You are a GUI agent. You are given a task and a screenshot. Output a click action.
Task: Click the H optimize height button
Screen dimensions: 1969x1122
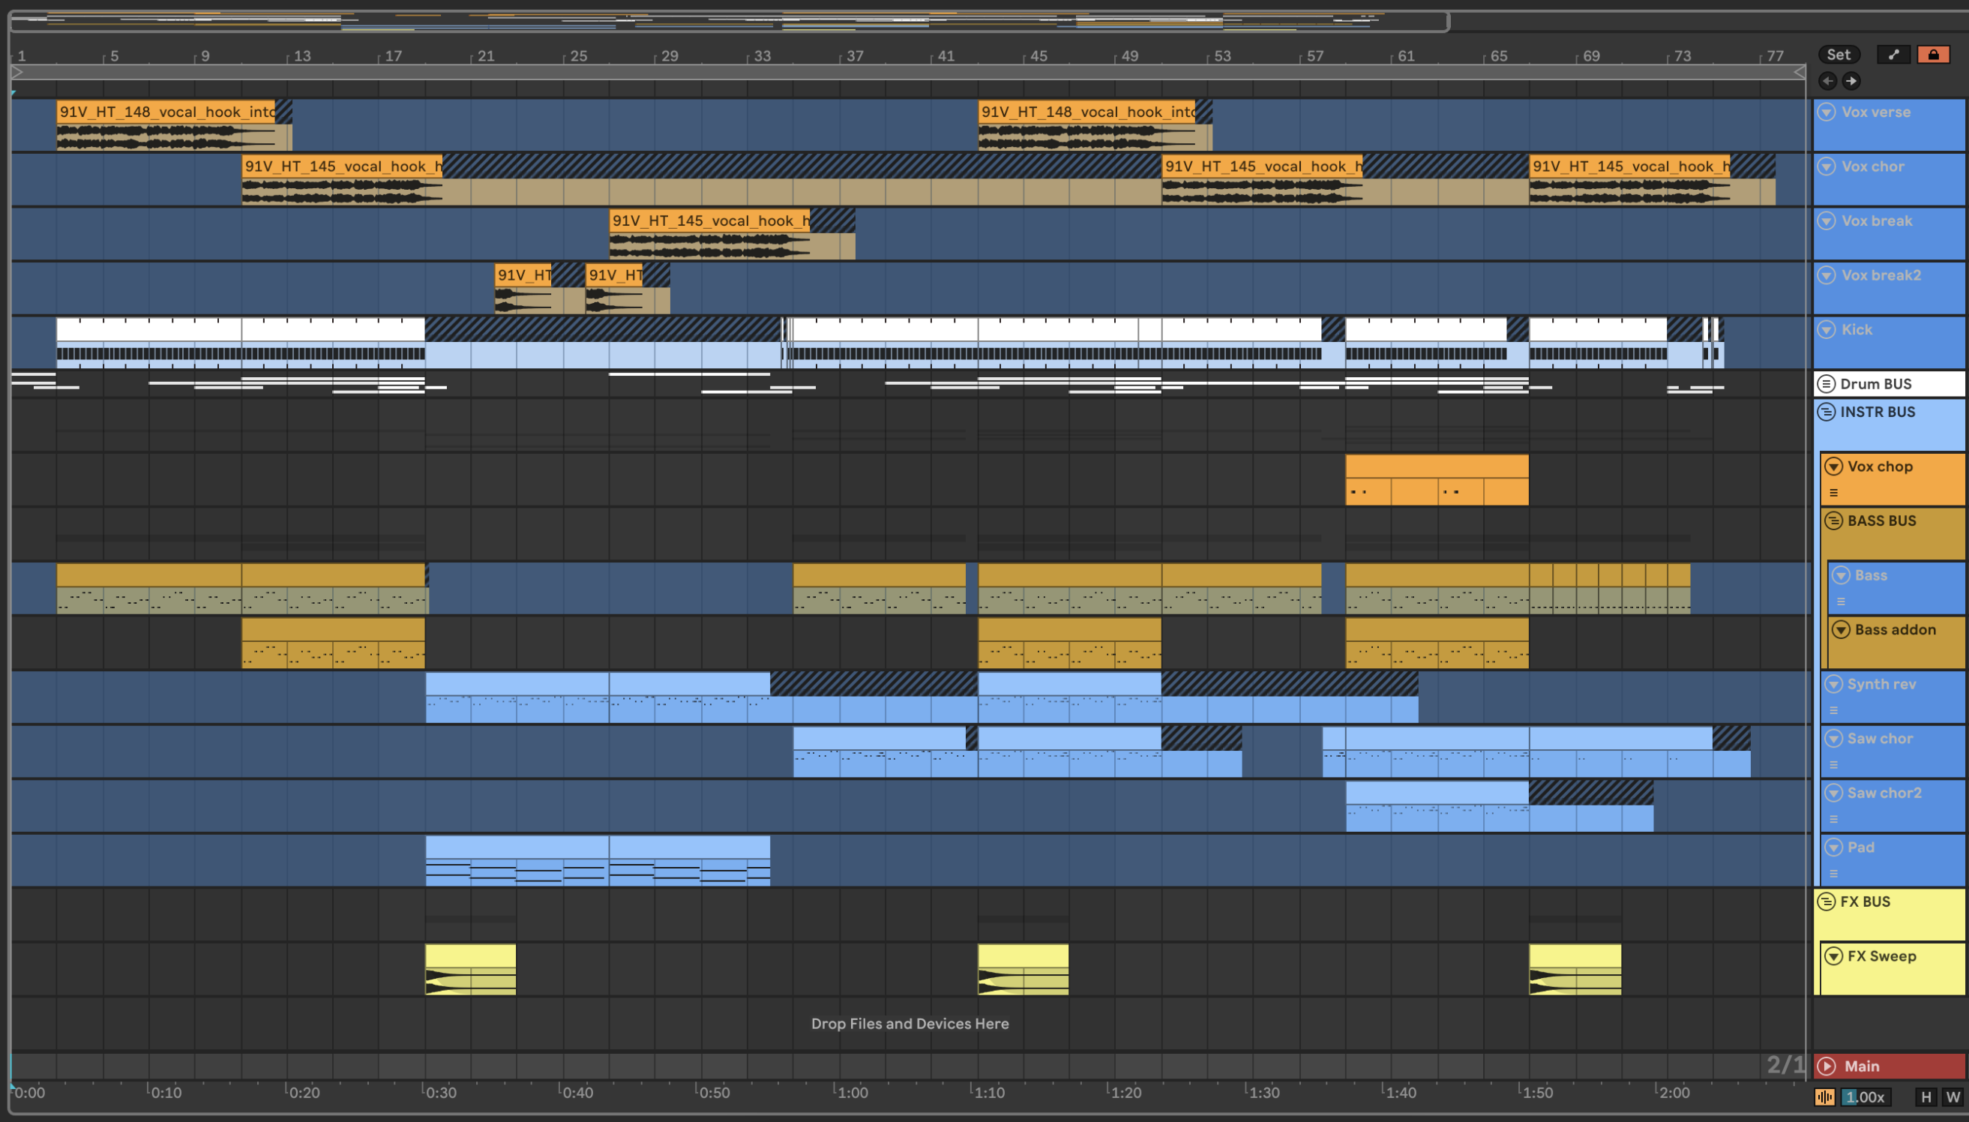pyautogui.click(x=1926, y=1097)
